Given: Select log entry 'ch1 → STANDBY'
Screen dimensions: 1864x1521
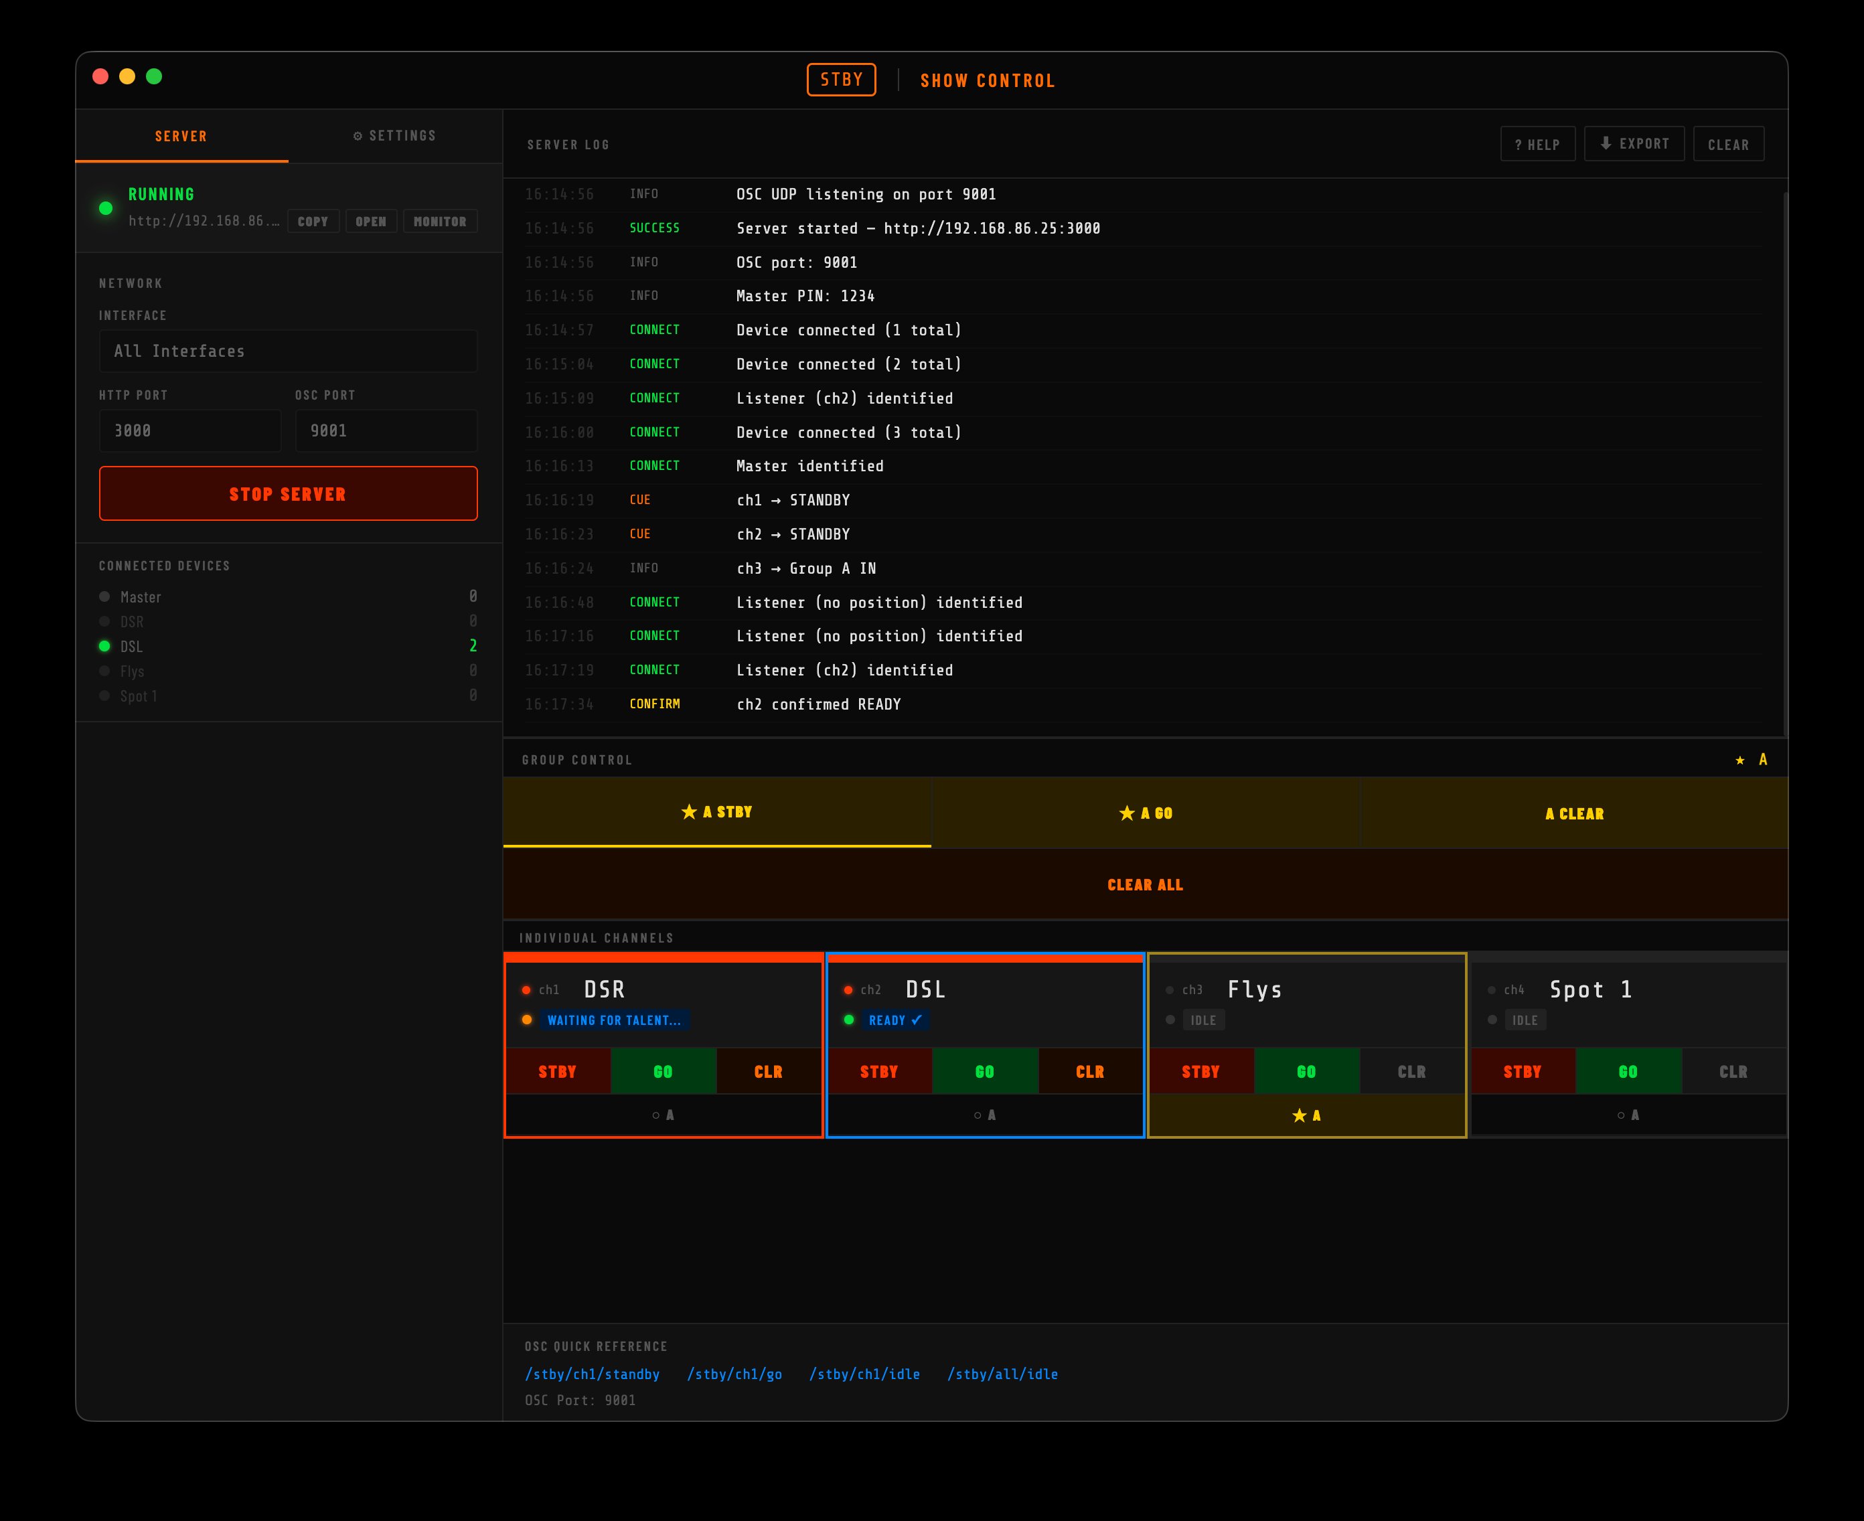Looking at the screenshot, I should pyautogui.click(x=1144, y=500).
